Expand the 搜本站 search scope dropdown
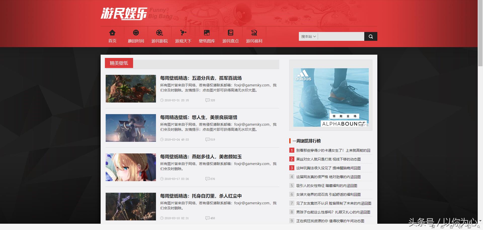 click(308, 37)
